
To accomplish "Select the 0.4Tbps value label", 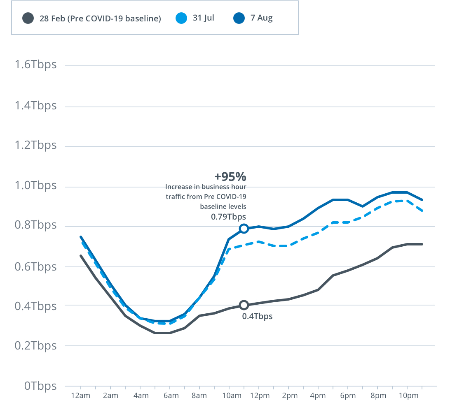I will click(257, 317).
